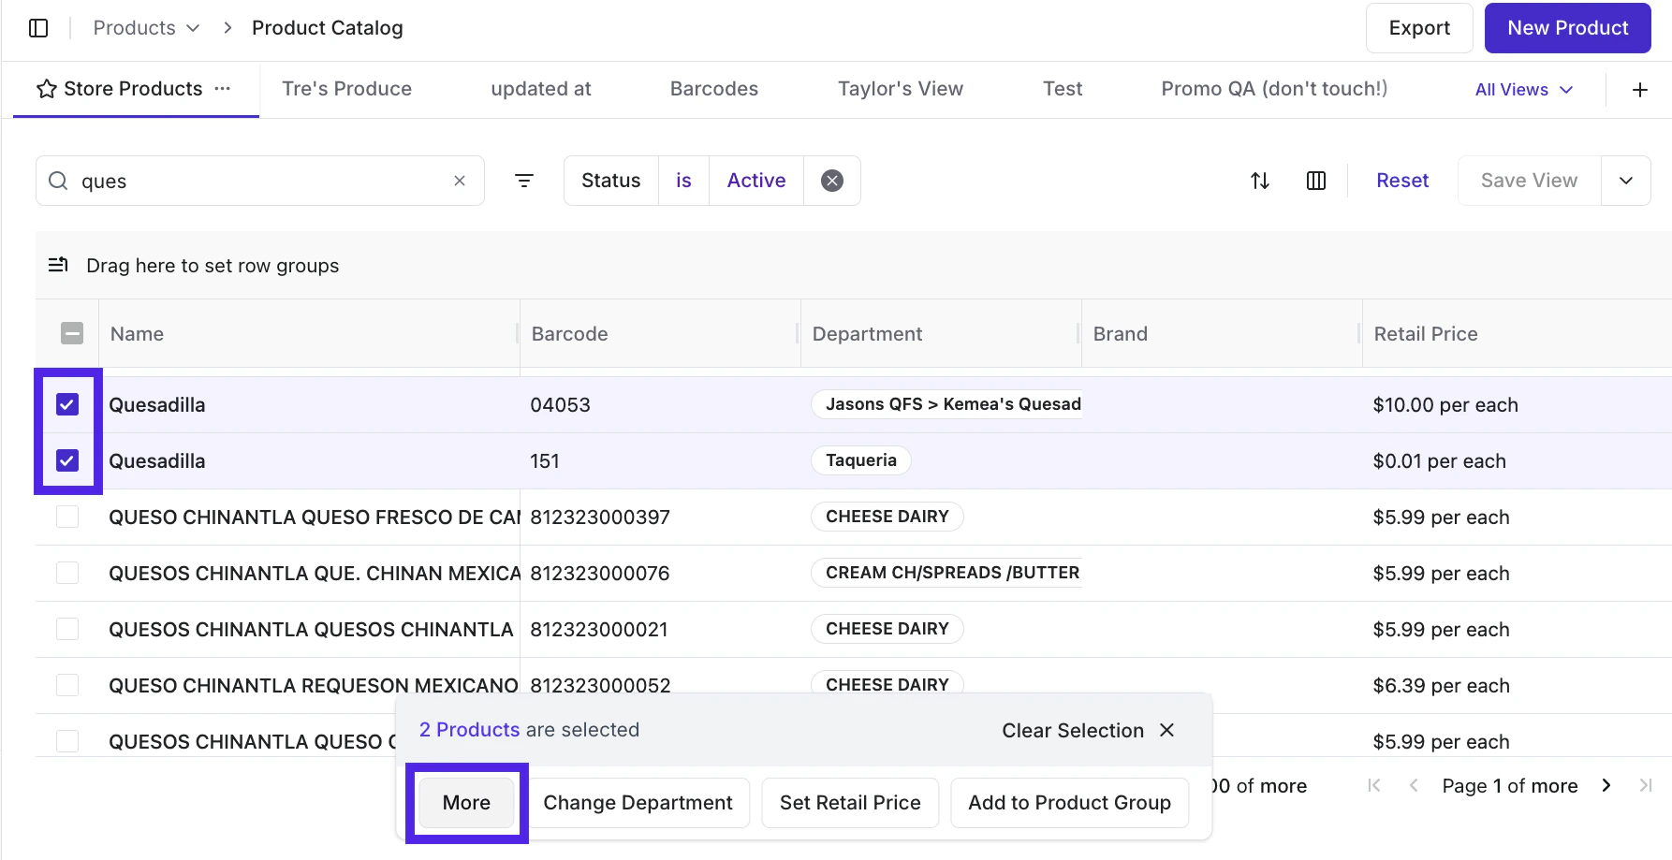Switch to the Taylor's View tab

pos(900,89)
